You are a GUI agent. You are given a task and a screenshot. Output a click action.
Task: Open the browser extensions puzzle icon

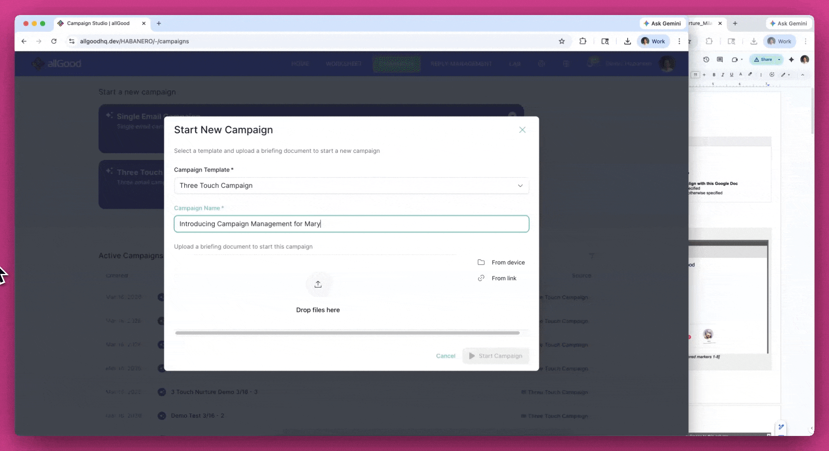point(582,41)
